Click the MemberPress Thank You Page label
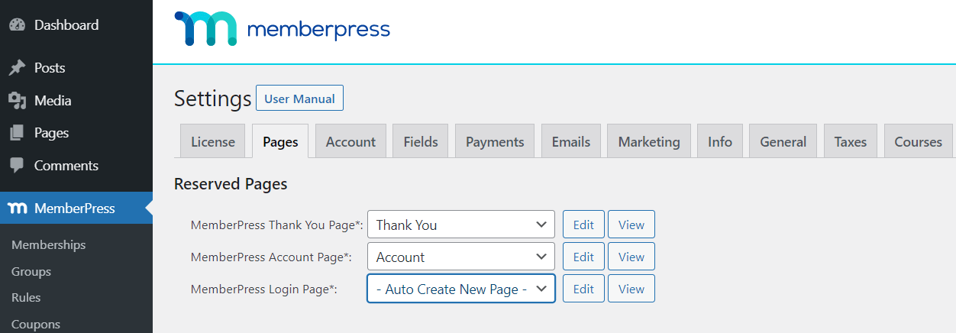Viewport: 956px width, 333px height. [277, 225]
